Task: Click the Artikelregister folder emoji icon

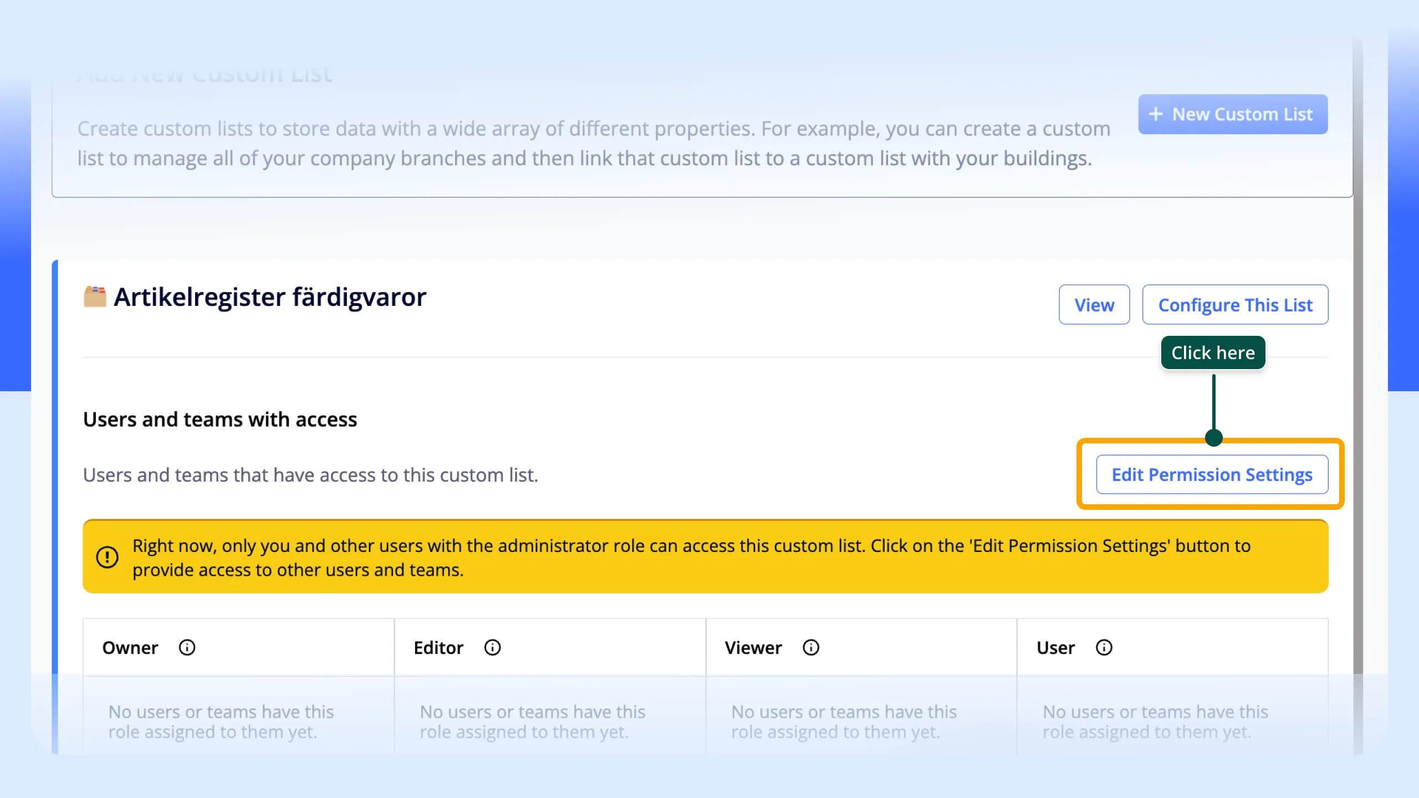Action: (x=95, y=296)
